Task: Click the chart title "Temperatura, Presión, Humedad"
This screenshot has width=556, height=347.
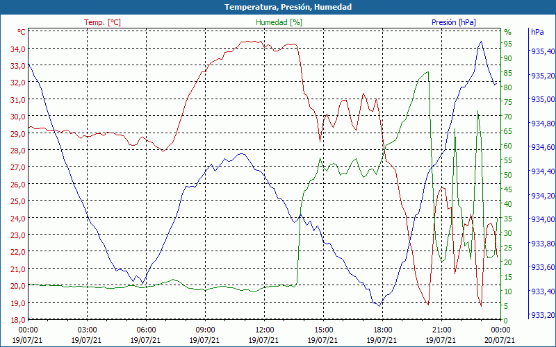Action: click(x=288, y=7)
